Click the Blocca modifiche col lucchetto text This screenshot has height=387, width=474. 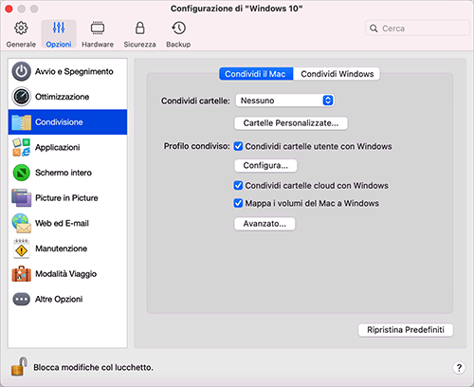(x=93, y=367)
